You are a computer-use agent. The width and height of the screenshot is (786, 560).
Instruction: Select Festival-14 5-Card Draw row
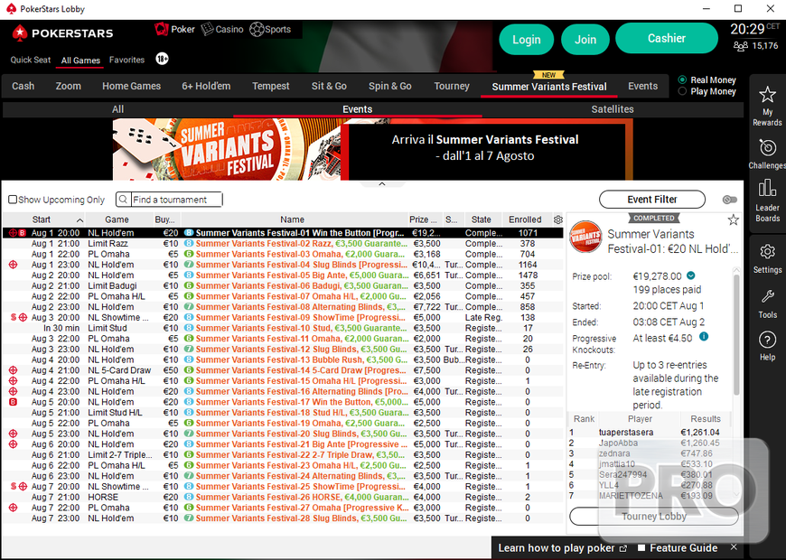(283, 370)
